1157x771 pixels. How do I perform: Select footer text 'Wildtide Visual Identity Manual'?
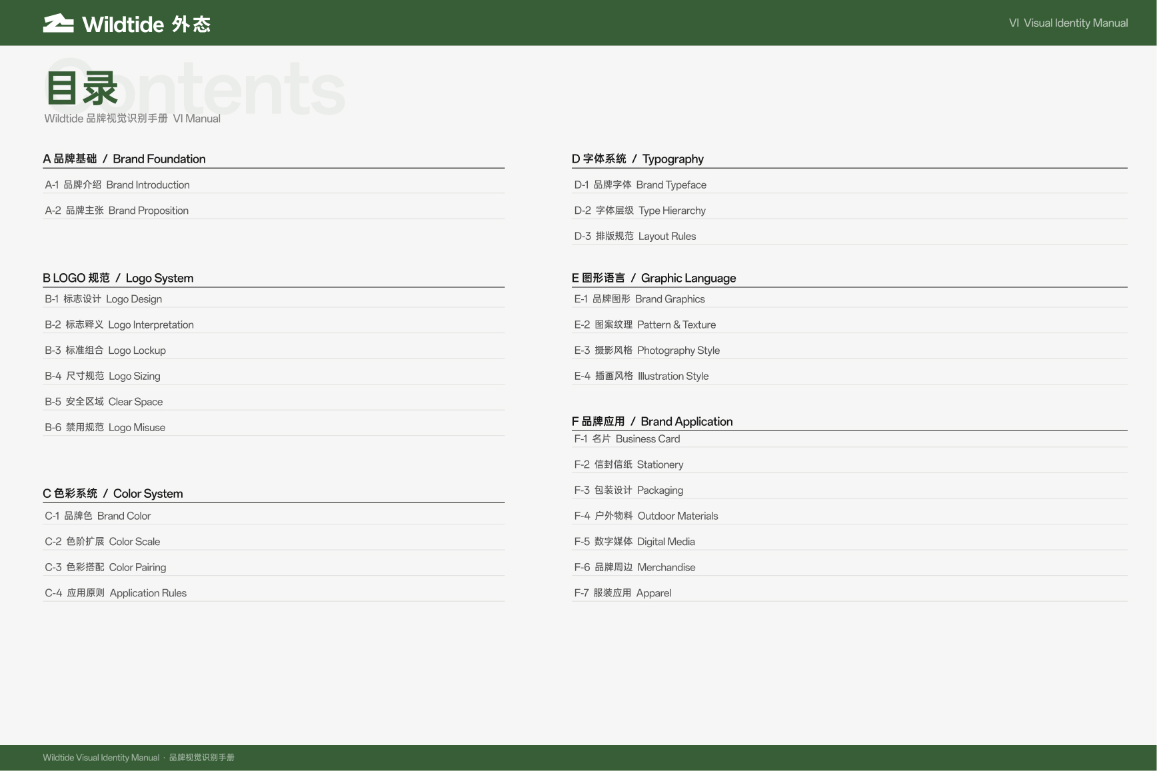101,758
